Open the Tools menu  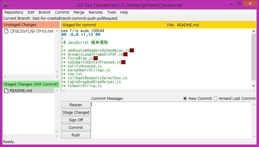coord(111,12)
